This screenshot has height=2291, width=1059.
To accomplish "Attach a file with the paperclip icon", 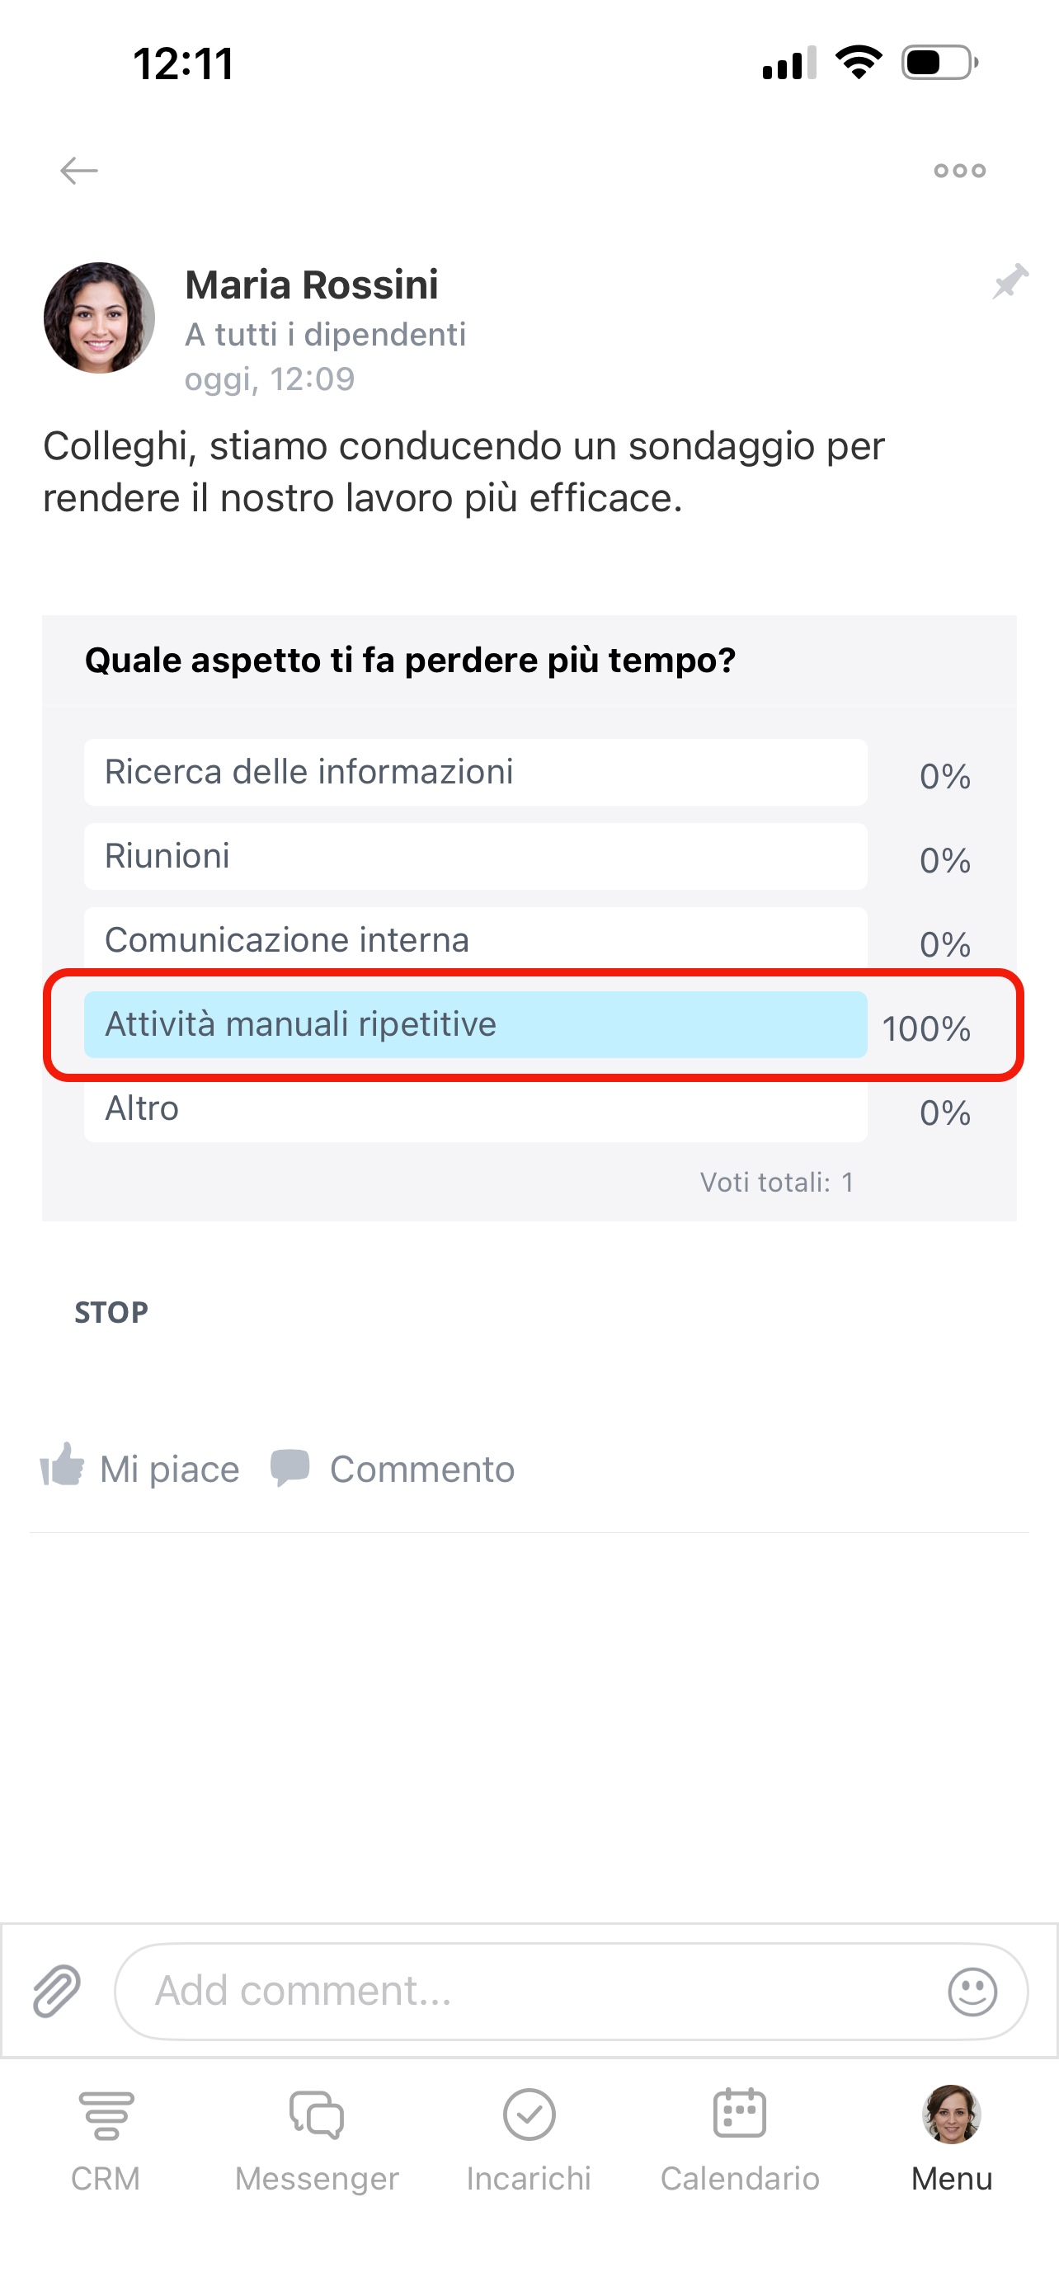I will pos(57,1990).
